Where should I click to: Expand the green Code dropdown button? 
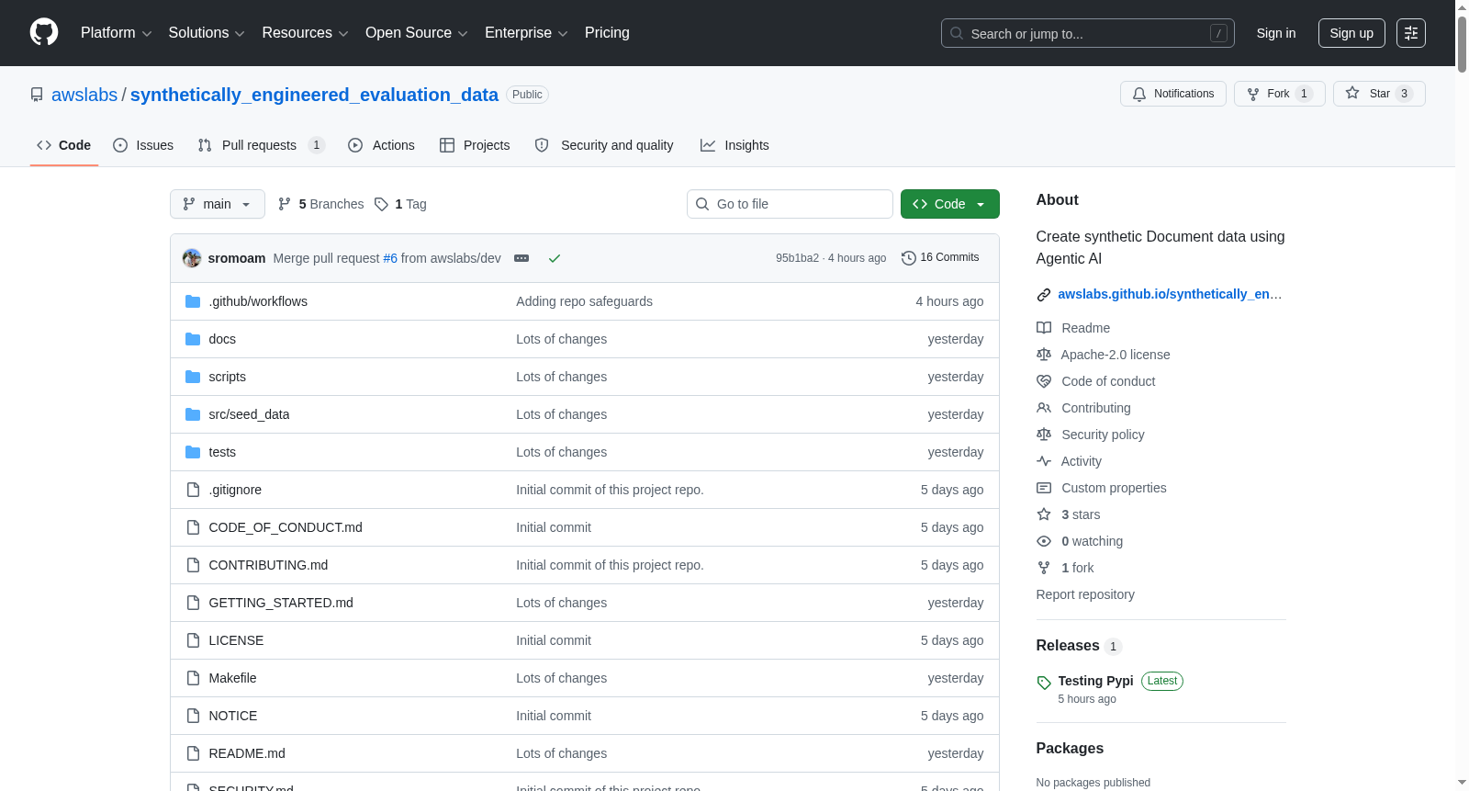(x=949, y=204)
